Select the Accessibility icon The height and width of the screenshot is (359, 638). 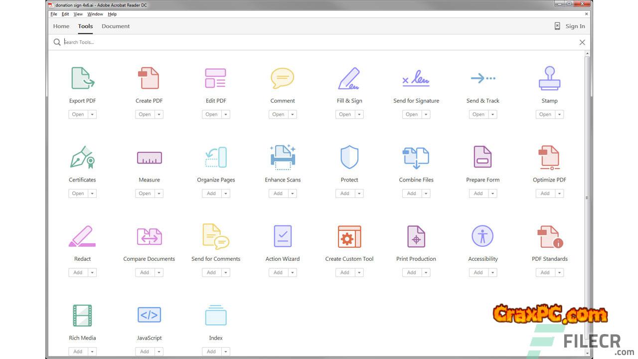pos(482,236)
